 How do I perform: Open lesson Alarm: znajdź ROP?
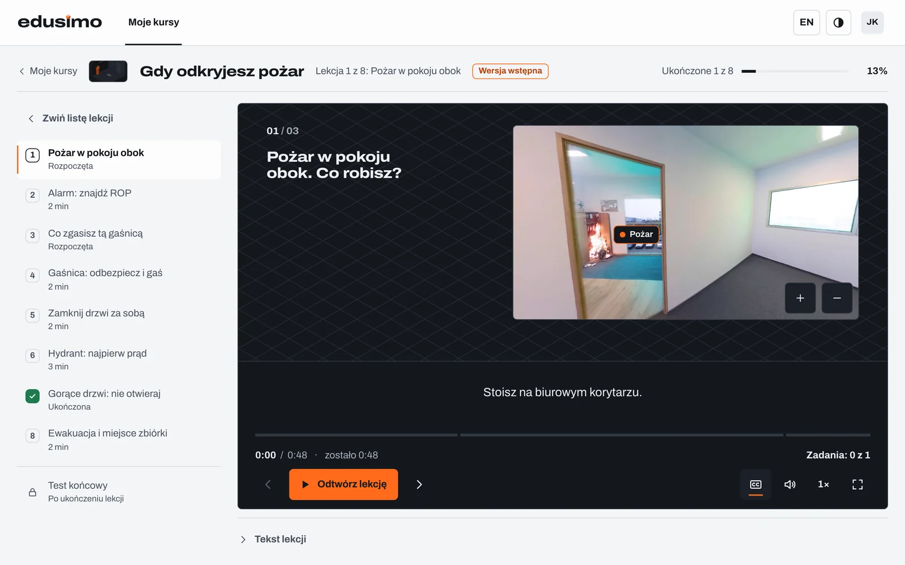click(119, 199)
